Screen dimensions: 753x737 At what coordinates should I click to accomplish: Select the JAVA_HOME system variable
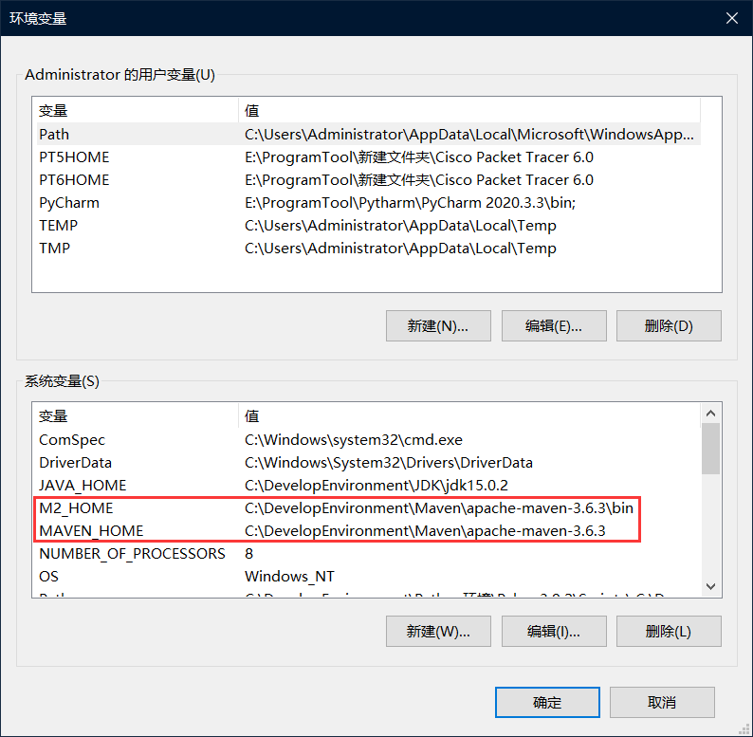(368, 486)
